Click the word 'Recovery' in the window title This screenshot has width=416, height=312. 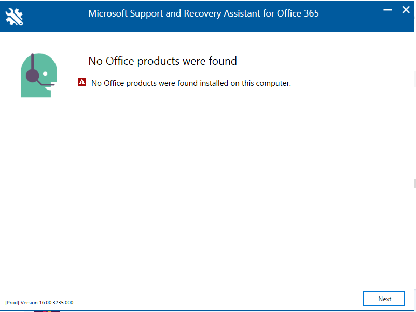(x=203, y=13)
